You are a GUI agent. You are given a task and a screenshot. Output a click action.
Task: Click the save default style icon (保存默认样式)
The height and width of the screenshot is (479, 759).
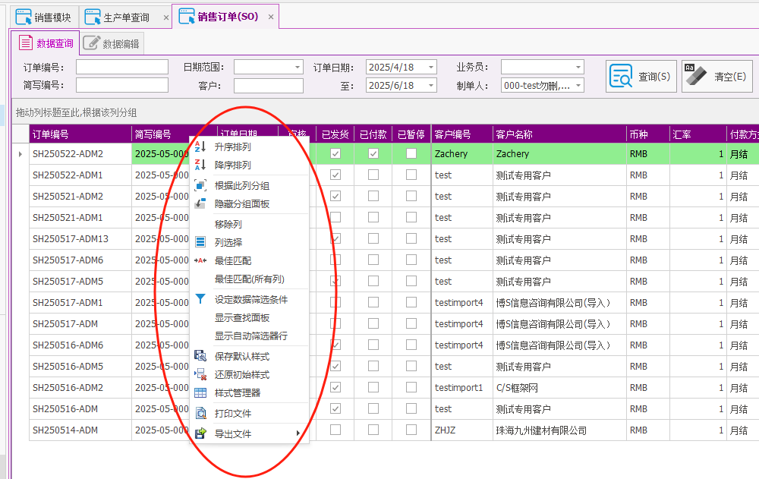click(x=200, y=356)
